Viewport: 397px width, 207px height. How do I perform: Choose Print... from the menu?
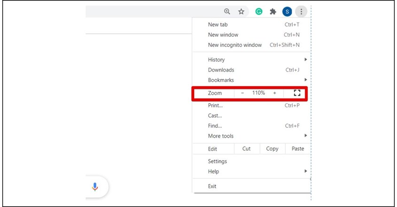pyautogui.click(x=252, y=105)
